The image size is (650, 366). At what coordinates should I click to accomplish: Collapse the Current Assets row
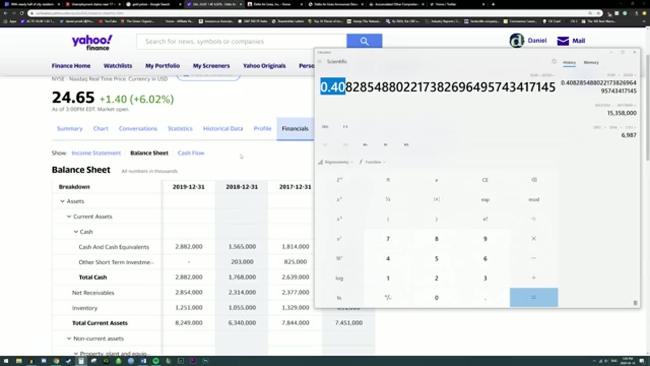(x=69, y=217)
